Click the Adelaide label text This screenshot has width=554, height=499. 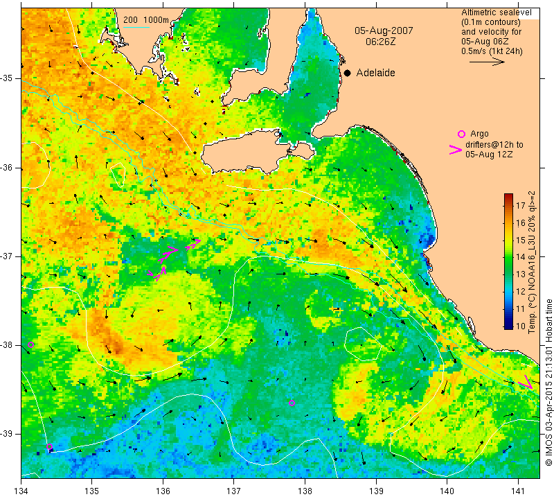375,73
